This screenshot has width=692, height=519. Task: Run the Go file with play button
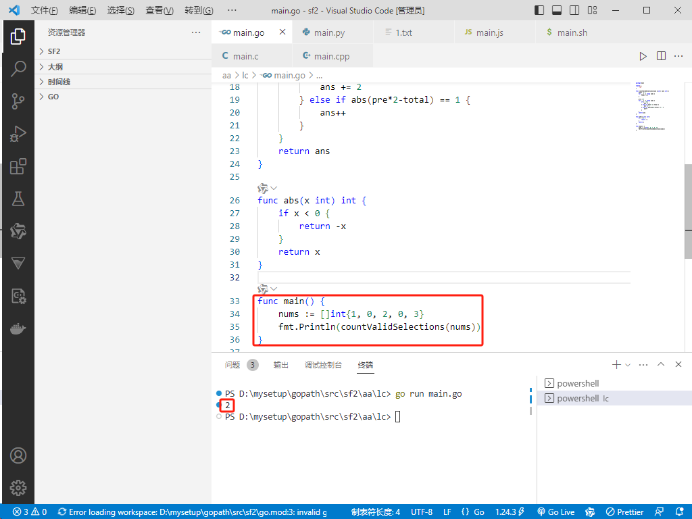click(x=643, y=56)
